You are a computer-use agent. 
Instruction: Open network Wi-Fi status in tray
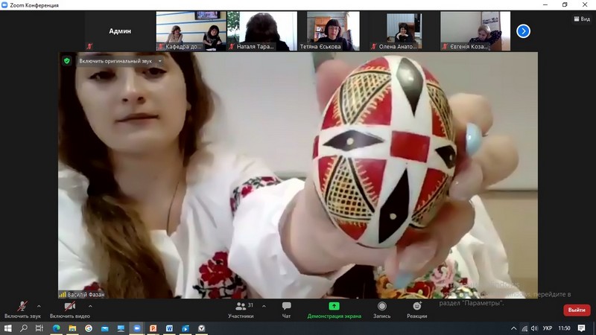524,328
